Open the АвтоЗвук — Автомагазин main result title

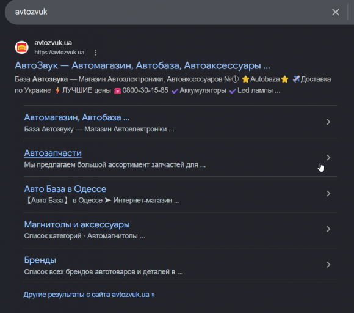tap(142, 65)
